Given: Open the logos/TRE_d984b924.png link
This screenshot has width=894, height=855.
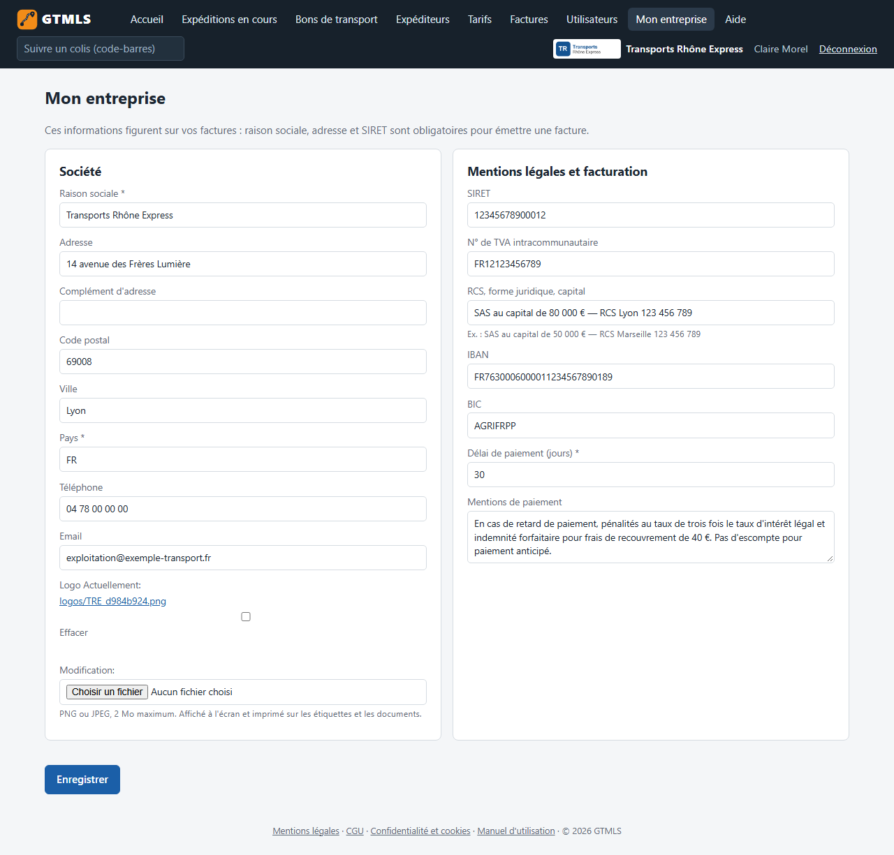Looking at the screenshot, I should click(112, 601).
